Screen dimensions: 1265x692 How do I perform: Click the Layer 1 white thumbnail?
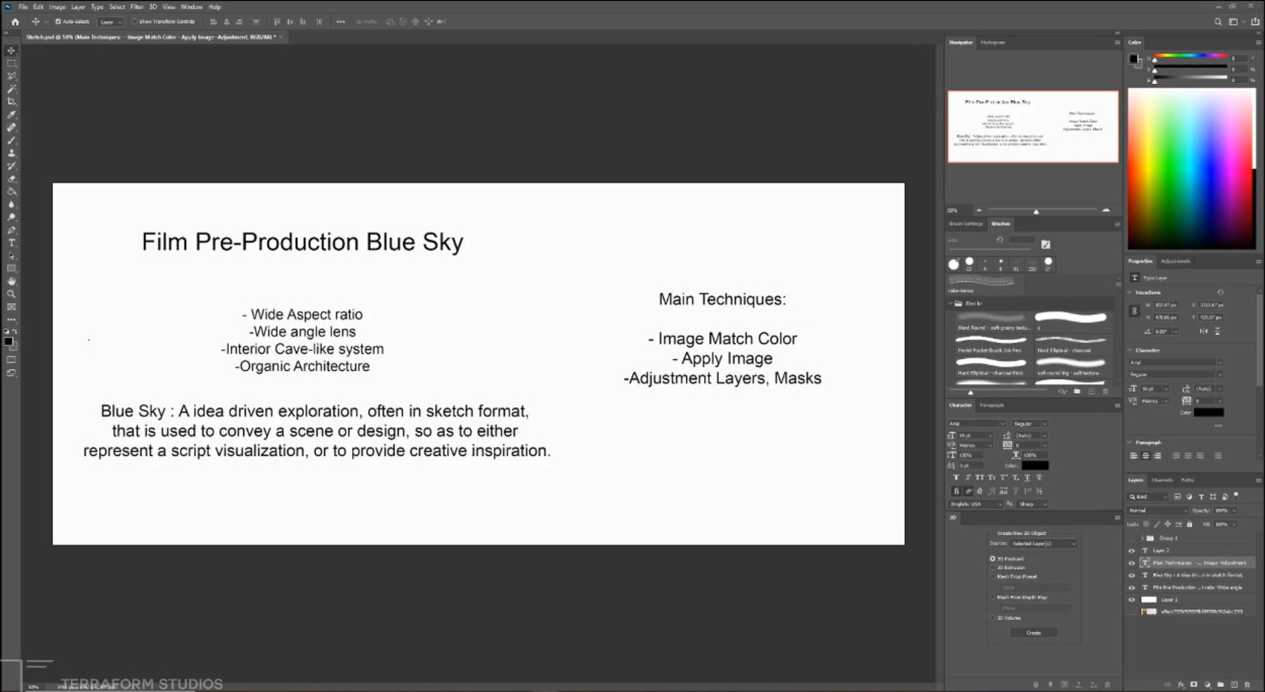(x=1150, y=599)
